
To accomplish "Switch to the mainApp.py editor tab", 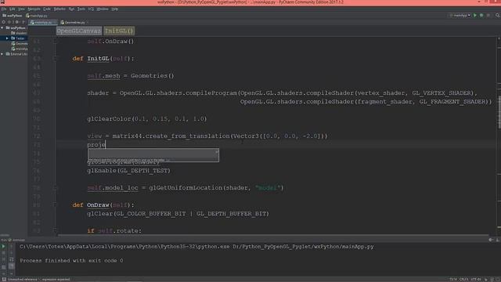I will coord(42,23).
